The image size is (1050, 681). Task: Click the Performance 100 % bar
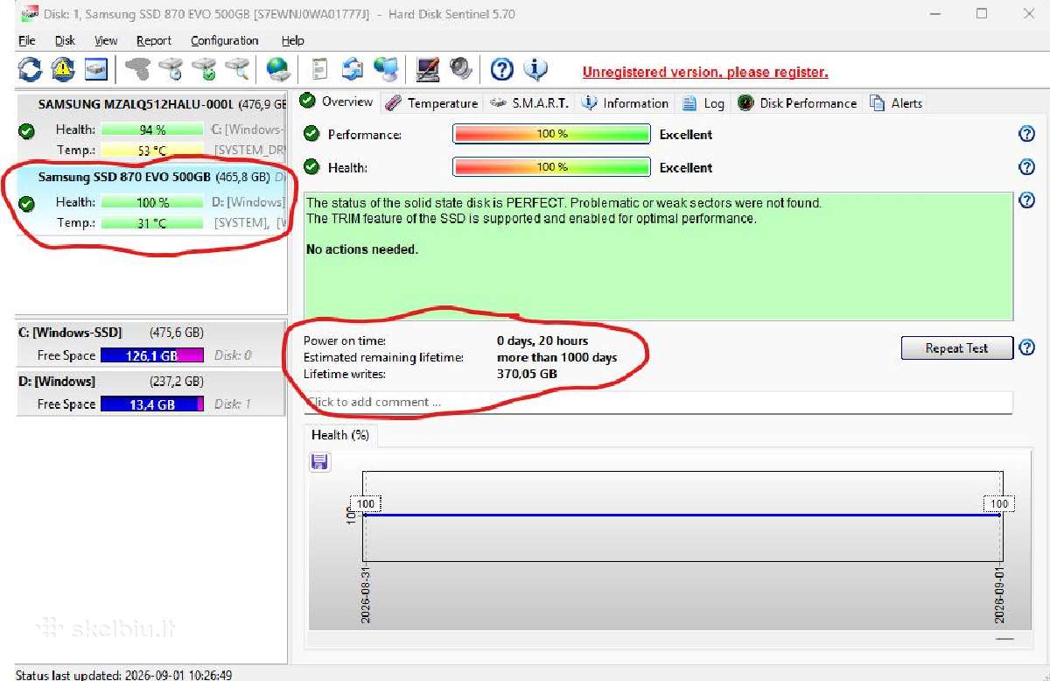pos(551,134)
